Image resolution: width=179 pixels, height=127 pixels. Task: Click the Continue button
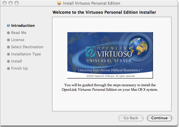click(x=159, y=118)
